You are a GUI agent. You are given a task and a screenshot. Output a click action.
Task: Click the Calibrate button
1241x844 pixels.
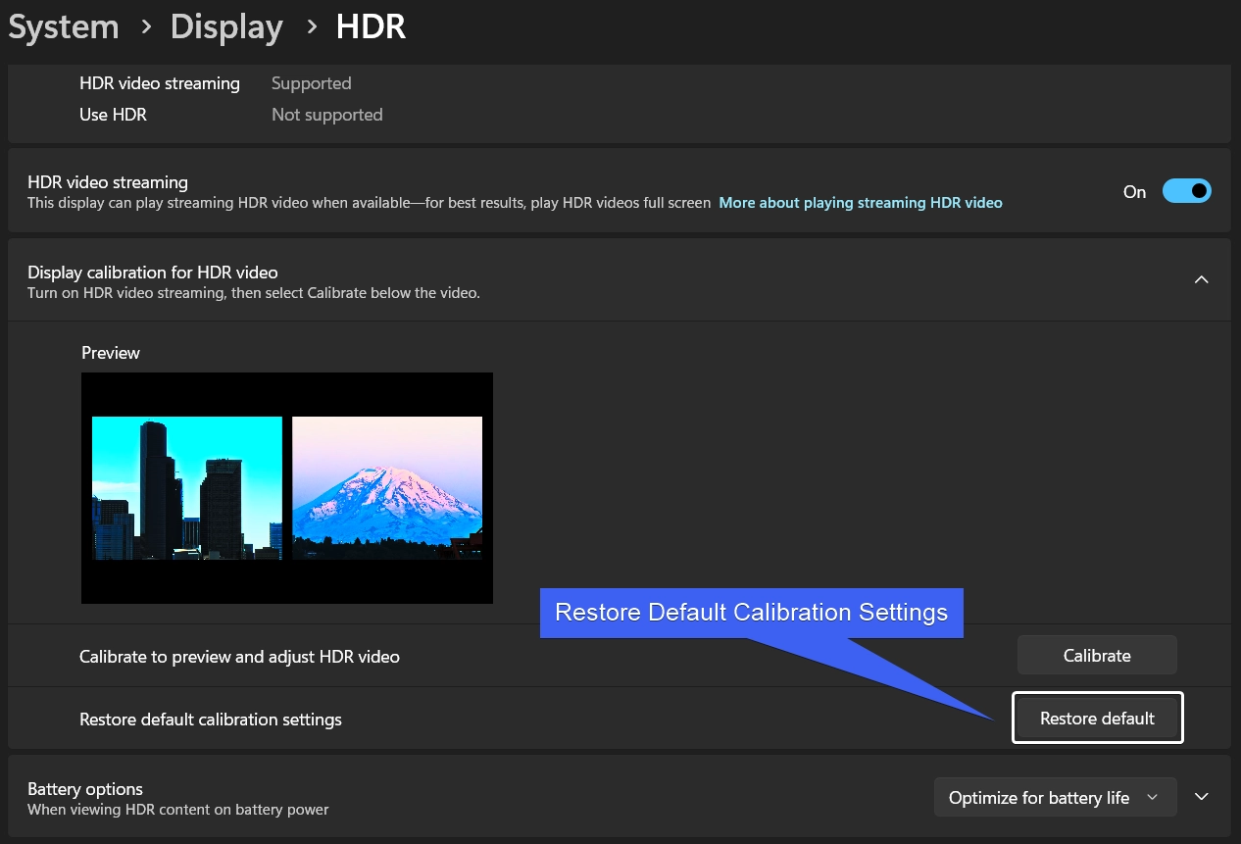(x=1097, y=656)
